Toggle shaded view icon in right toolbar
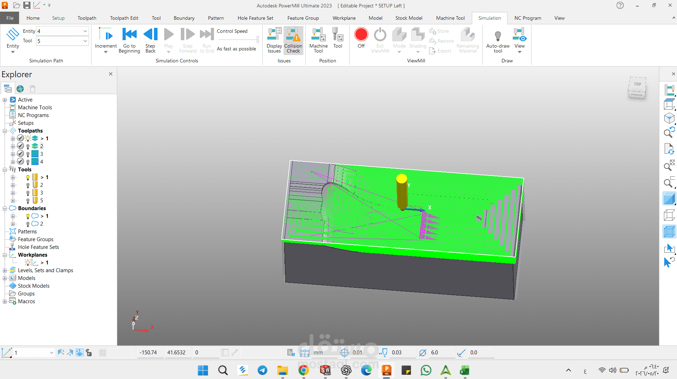The image size is (677, 379). tap(669, 198)
